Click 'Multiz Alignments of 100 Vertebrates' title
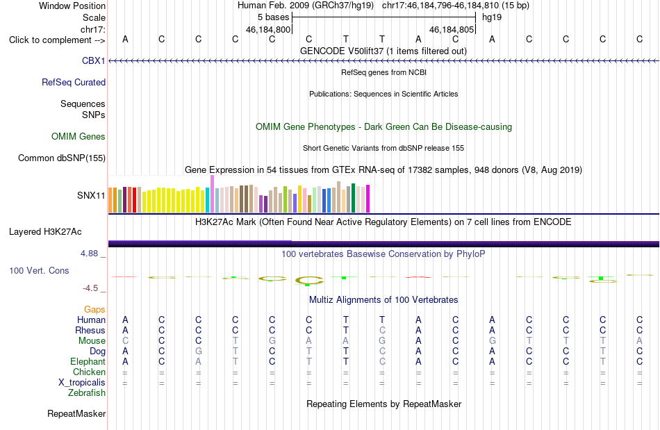Viewport: 660px width, 430px height. click(383, 299)
